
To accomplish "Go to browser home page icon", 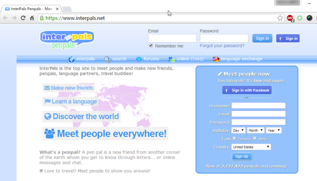I will (x=32, y=18).
